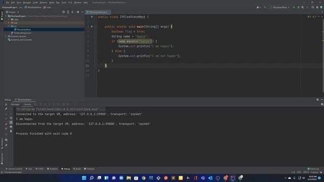
Task: Open the TODO tool window
Action: coord(39,169)
